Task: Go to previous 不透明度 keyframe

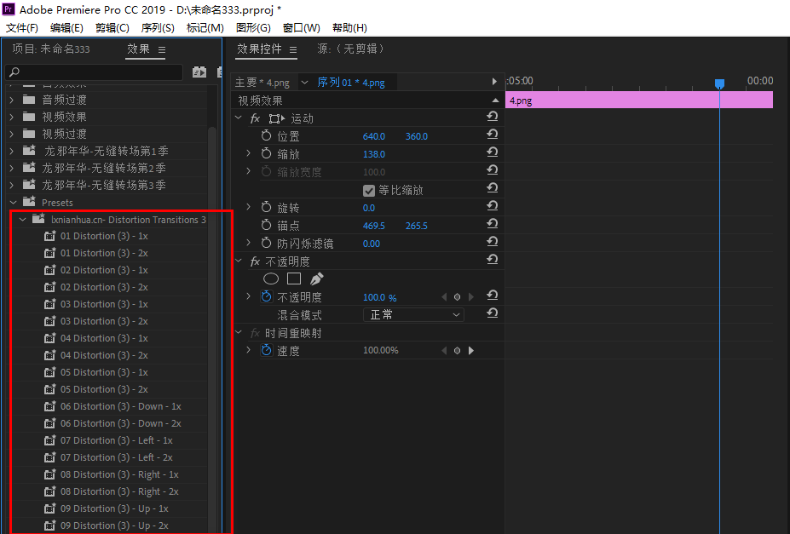Action: [x=444, y=297]
